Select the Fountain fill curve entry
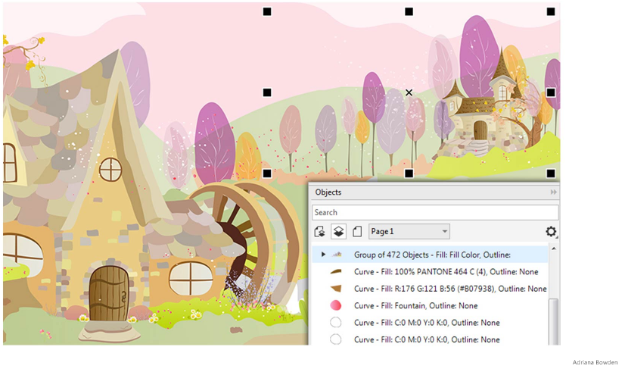 [x=415, y=305]
